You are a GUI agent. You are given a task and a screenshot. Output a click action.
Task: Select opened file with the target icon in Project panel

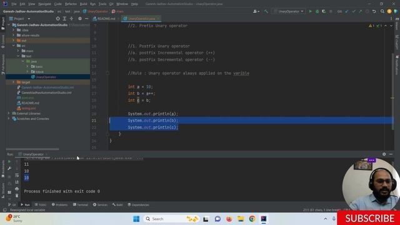(58, 19)
